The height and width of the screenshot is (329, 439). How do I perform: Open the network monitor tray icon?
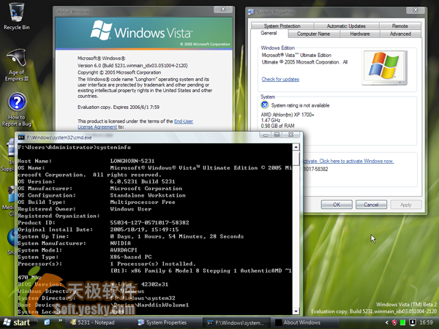(x=412, y=322)
